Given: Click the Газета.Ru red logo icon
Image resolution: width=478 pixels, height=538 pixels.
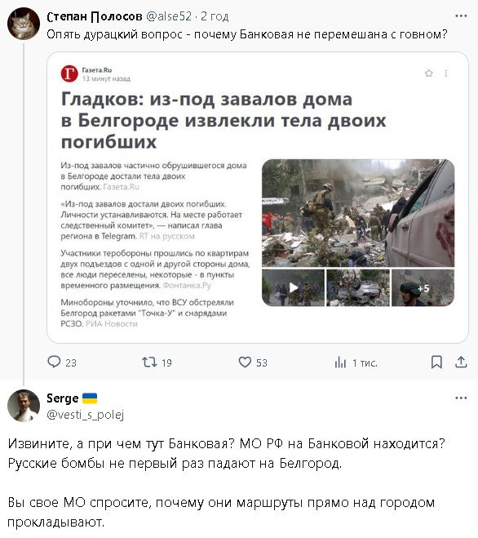Looking at the screenshot, I should click(69, 73).
